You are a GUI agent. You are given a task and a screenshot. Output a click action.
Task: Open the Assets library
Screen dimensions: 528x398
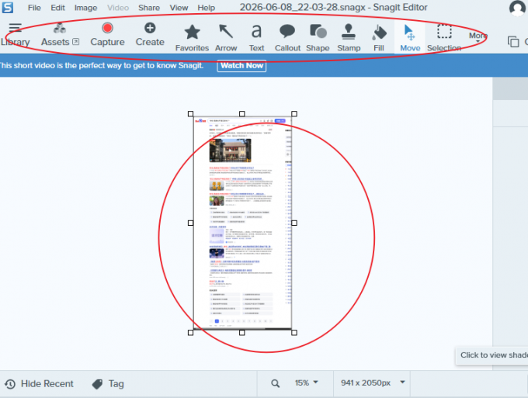[60, 35]
